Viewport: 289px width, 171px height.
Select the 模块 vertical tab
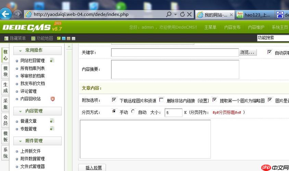coord(5,71)
